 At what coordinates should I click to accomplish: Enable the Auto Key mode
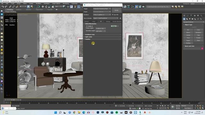pyautogui.click(x=178, y=106)
